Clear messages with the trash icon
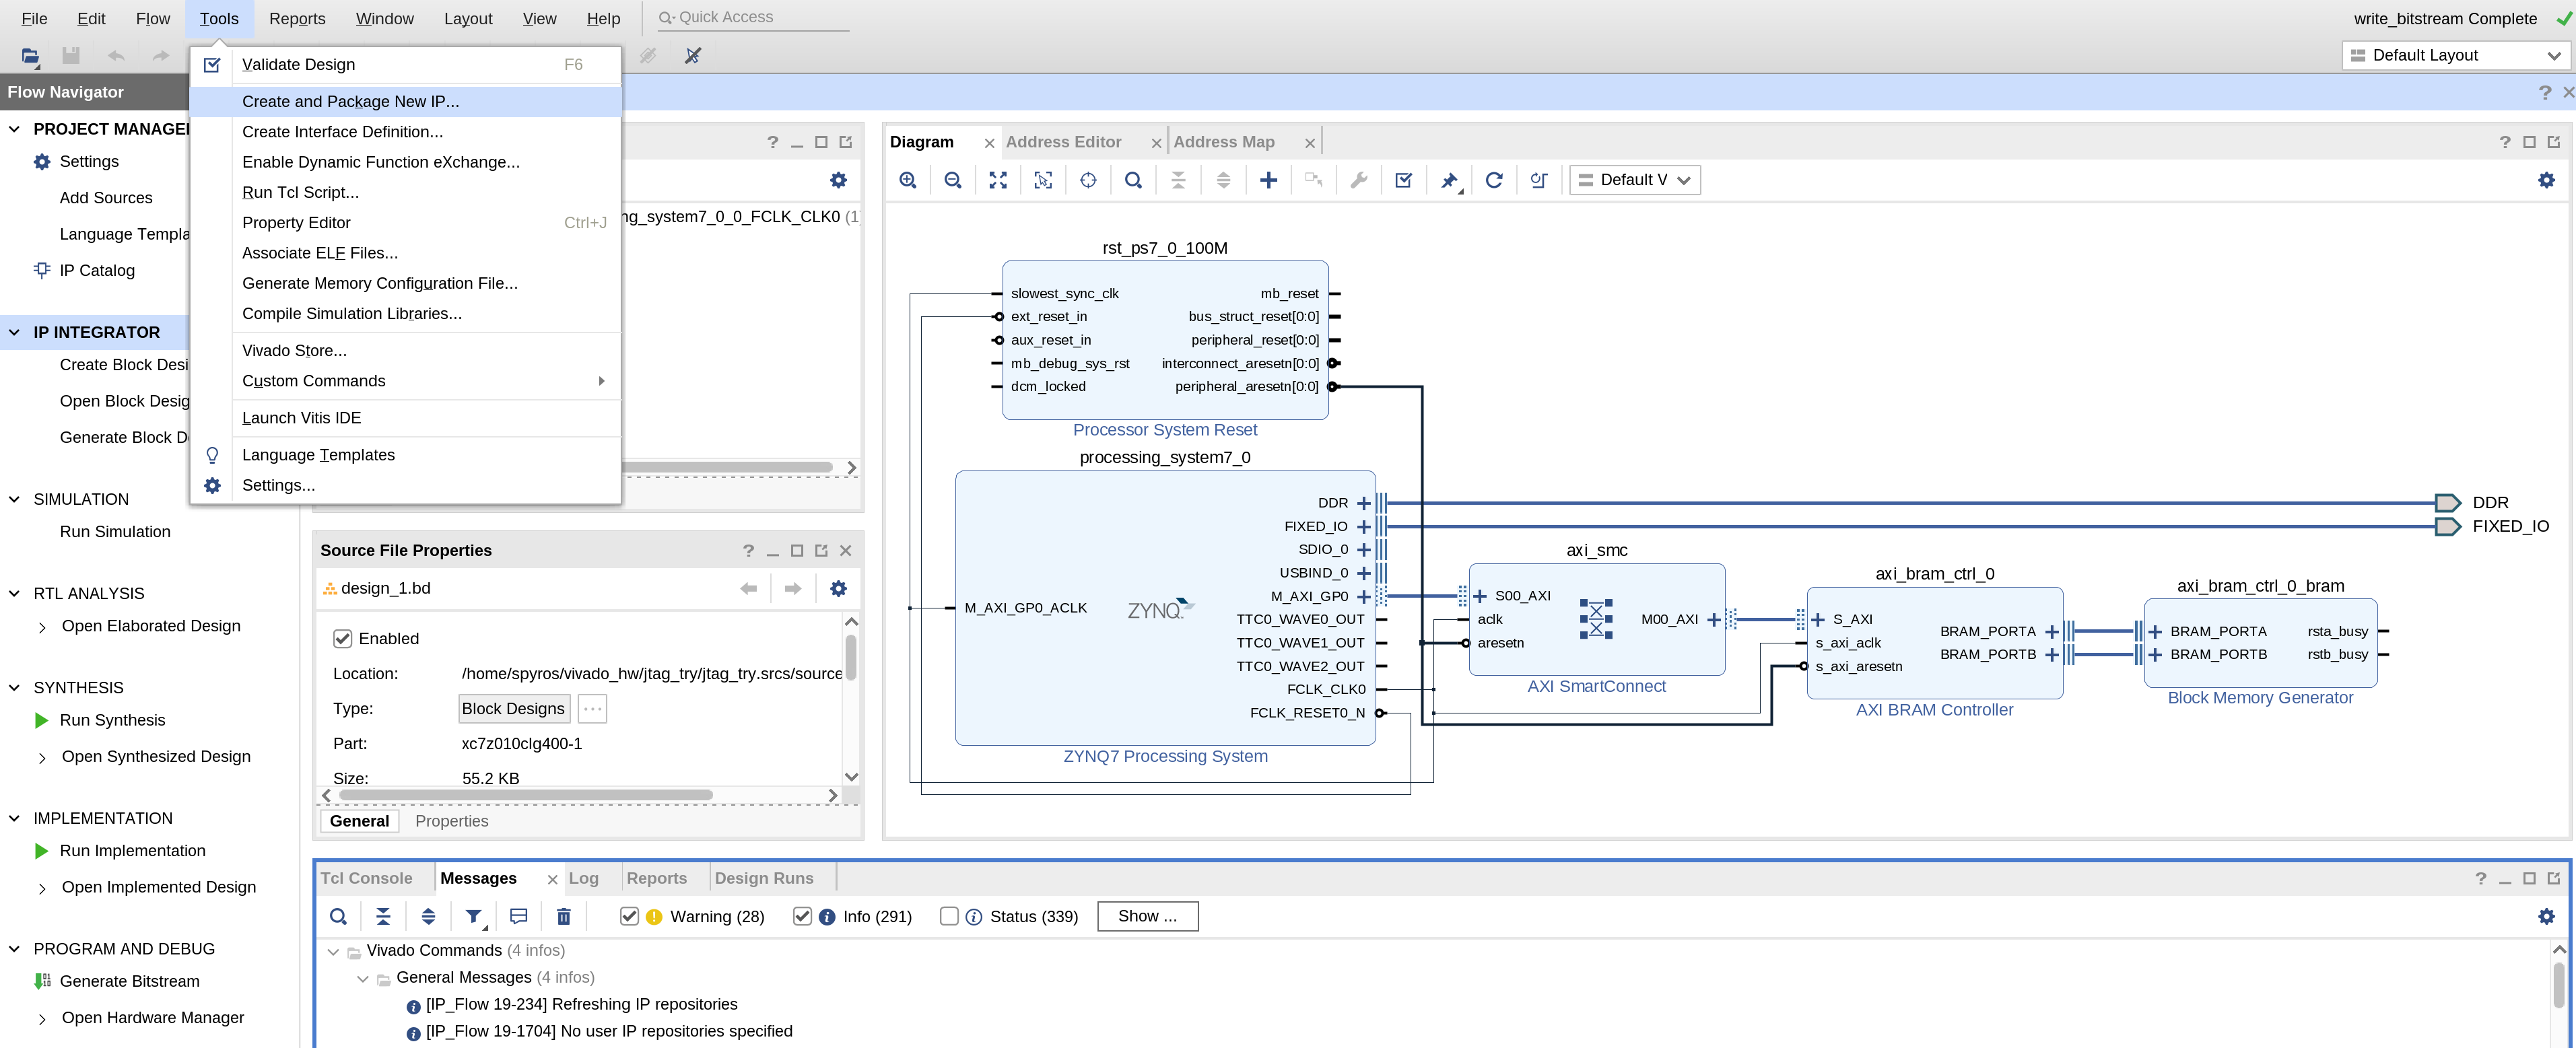 pos(564,916)
